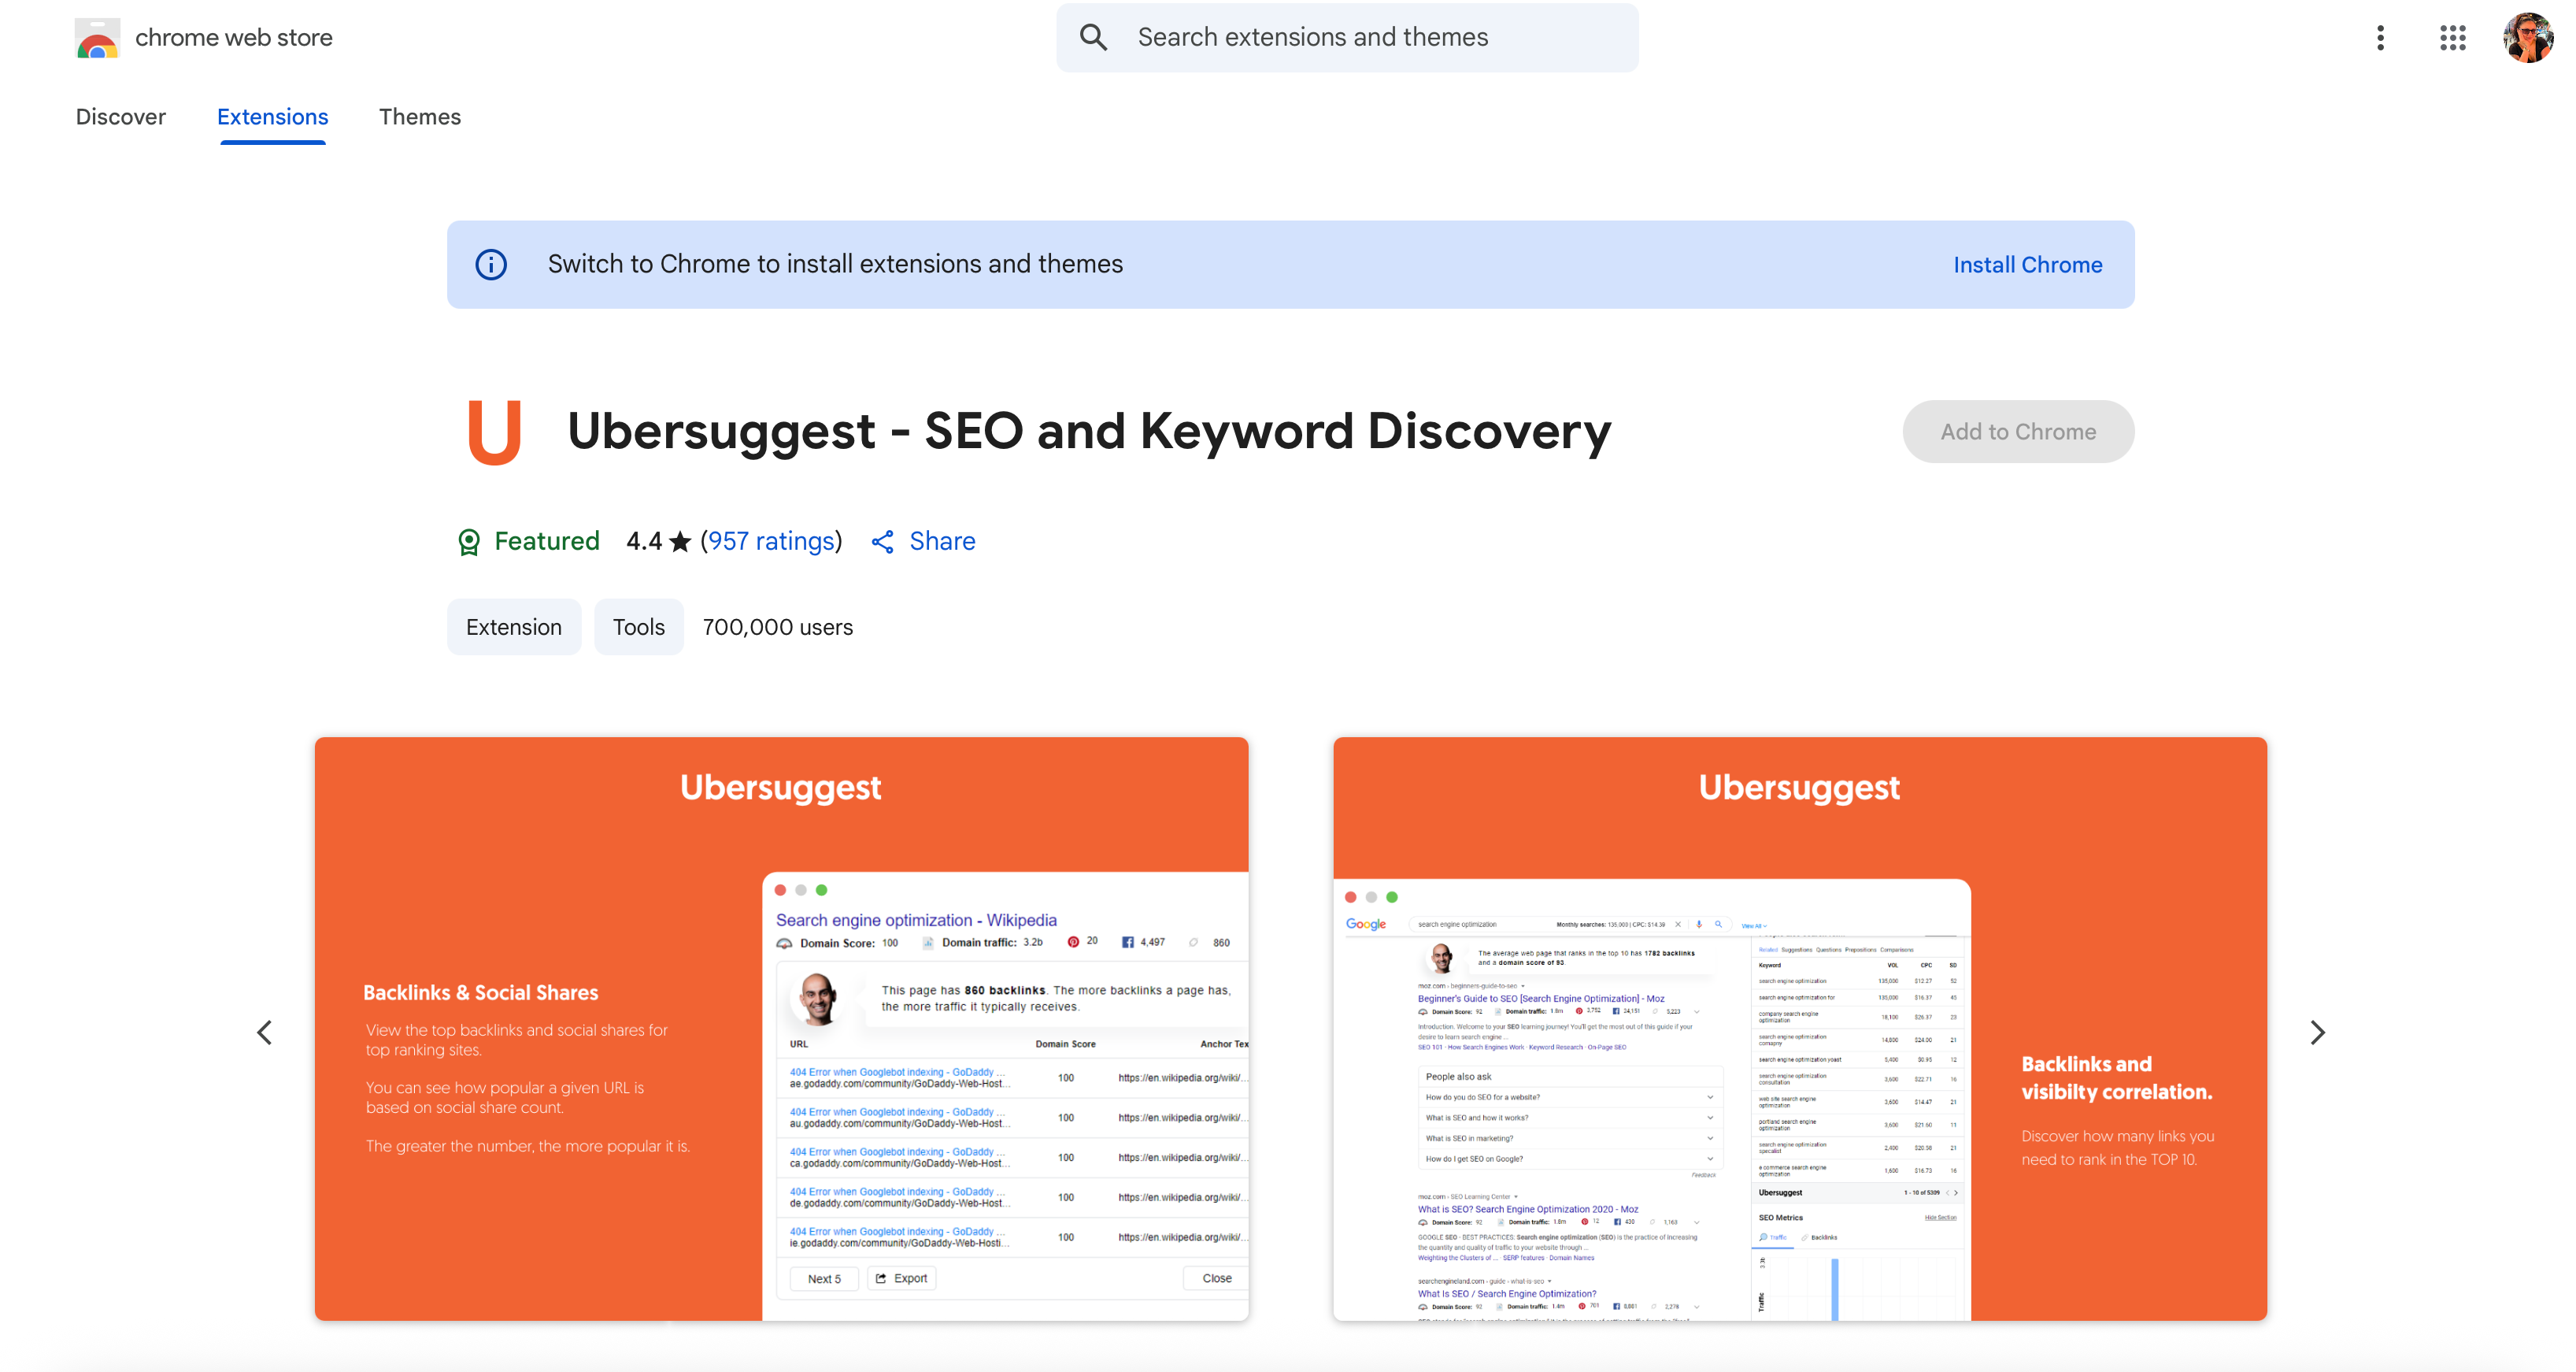Click the search magnifier icon
This screenshot has height=1372, width=2576.
tap(1093, 38)
